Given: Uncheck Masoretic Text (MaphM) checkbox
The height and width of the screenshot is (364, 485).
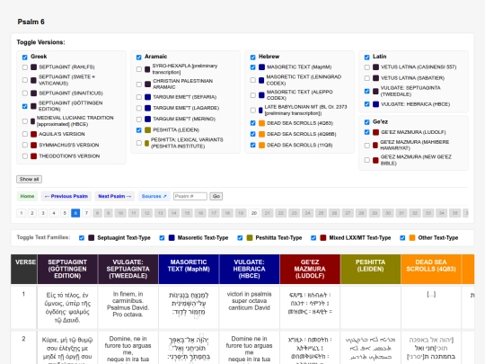Looking at the screenshot, I should tap(252, 67).
